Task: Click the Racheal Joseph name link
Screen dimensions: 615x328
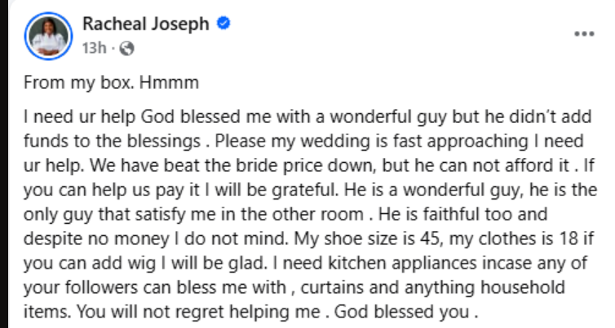Action: pyautogui.click(x=144, y=24)
